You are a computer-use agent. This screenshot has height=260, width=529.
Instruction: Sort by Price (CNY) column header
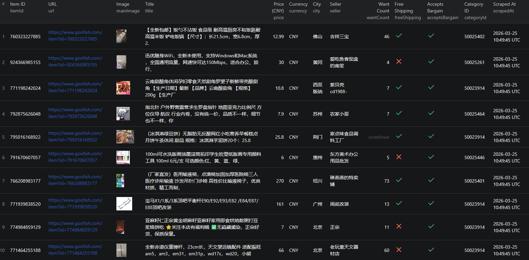tap(278, 11)
